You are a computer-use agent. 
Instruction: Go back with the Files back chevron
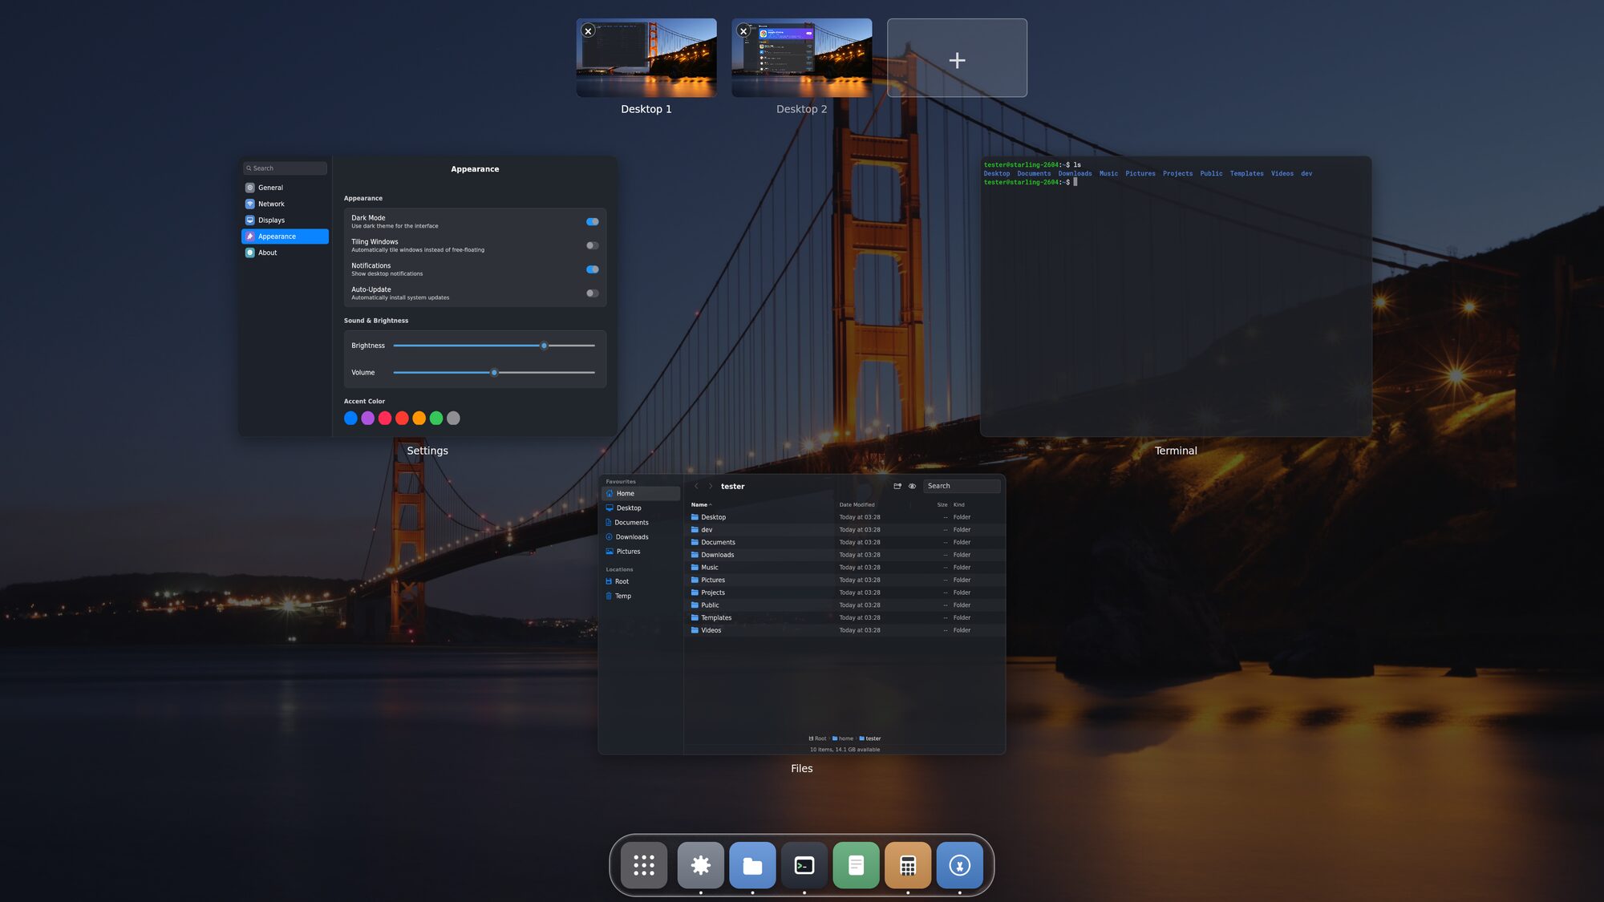tap(696, 486)
